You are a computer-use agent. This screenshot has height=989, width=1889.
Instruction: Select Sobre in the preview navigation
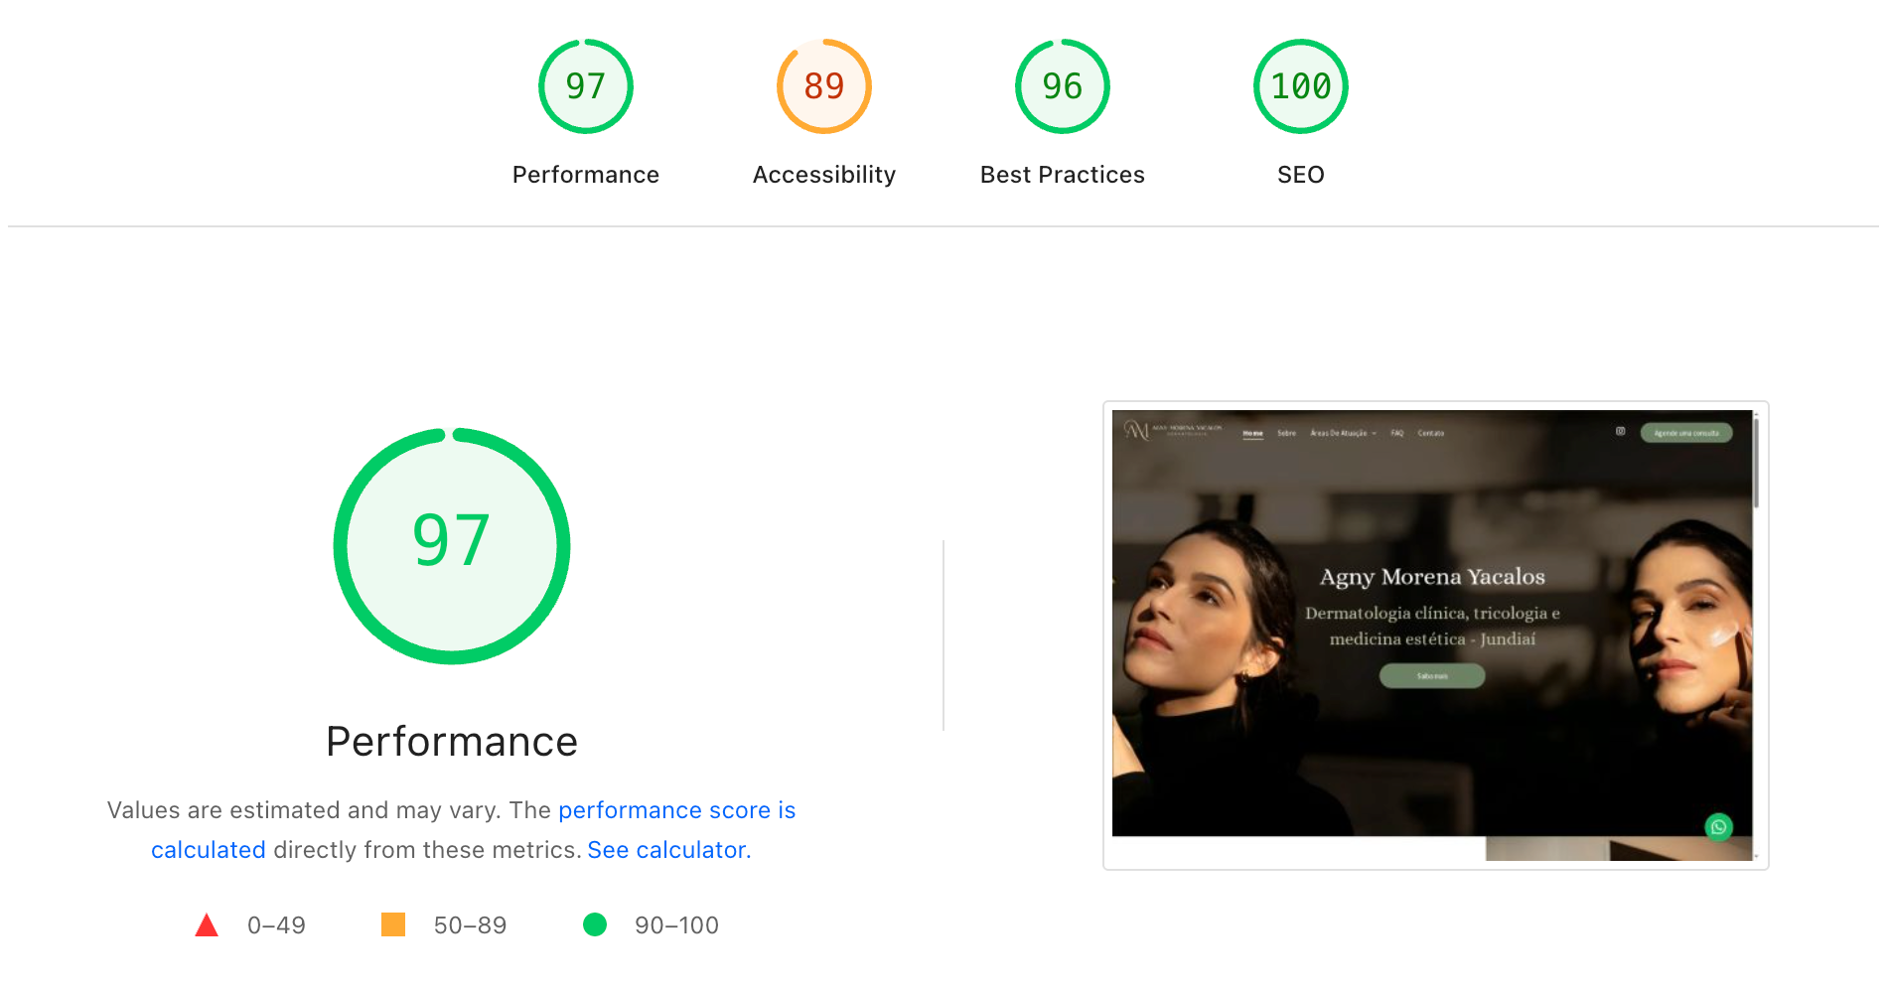[x=1287, y=433]
